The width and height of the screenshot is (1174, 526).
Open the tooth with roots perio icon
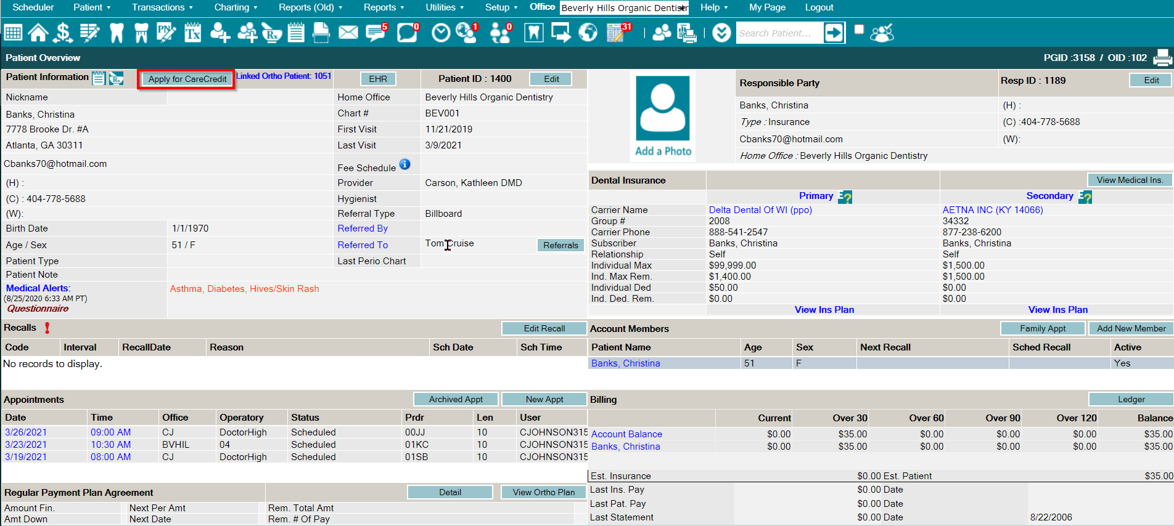click(x=141, y=33)
